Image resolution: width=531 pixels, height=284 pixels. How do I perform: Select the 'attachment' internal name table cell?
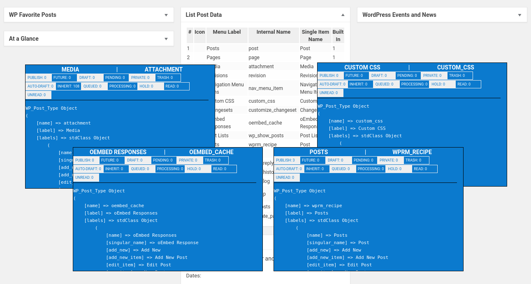coord(274,67)
